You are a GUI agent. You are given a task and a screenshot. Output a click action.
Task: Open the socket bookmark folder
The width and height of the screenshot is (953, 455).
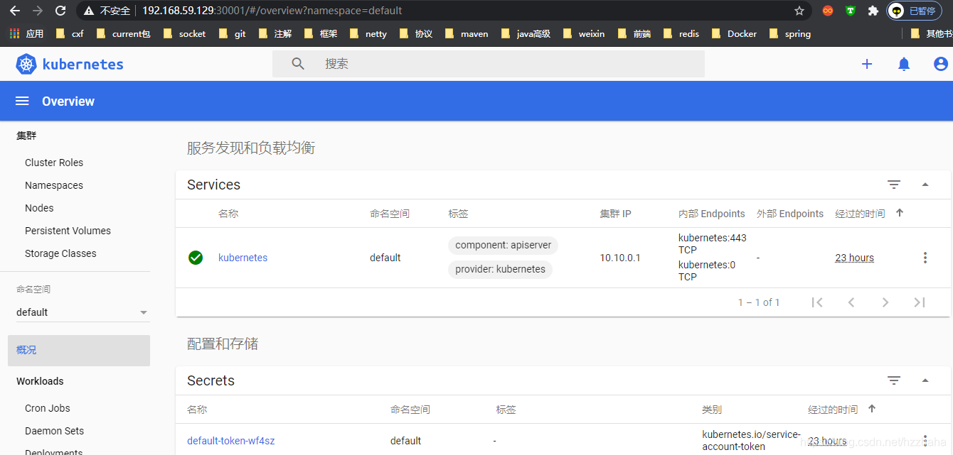click(x=184, y=33)
